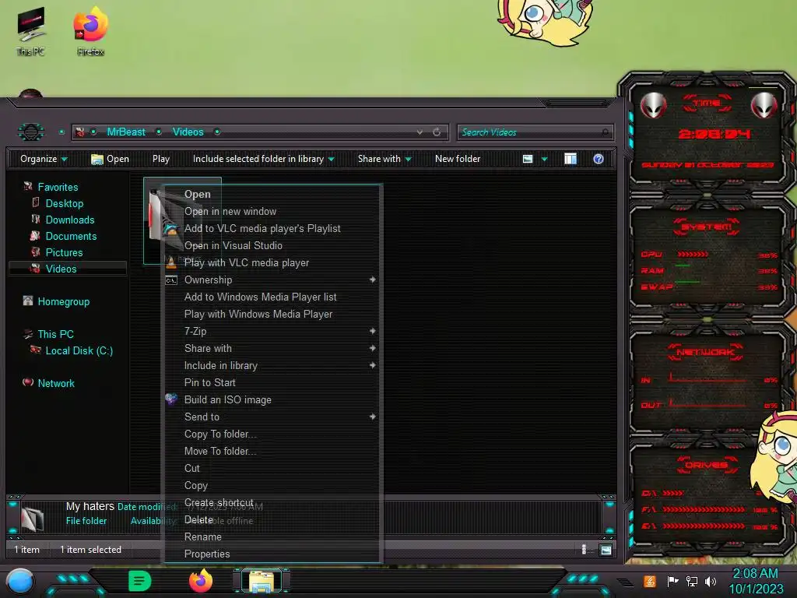797x598 pixels.
Task: Choose Build an ISO image
Action: coord(272,399)
